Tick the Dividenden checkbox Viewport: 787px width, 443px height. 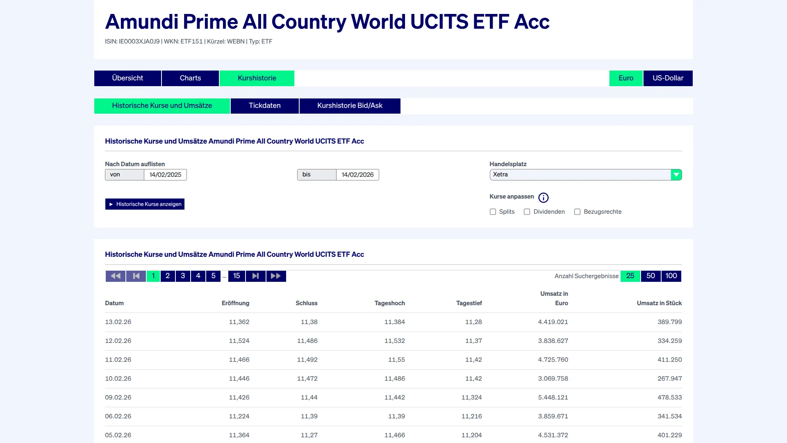point(527,212)
